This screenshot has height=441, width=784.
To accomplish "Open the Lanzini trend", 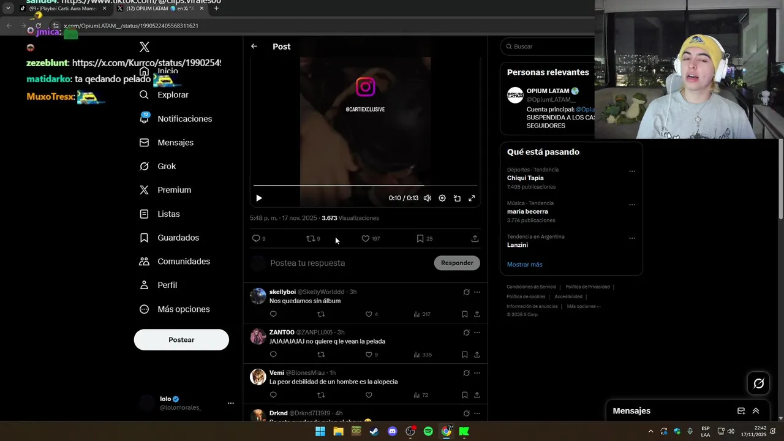I will tap(518, 245).
